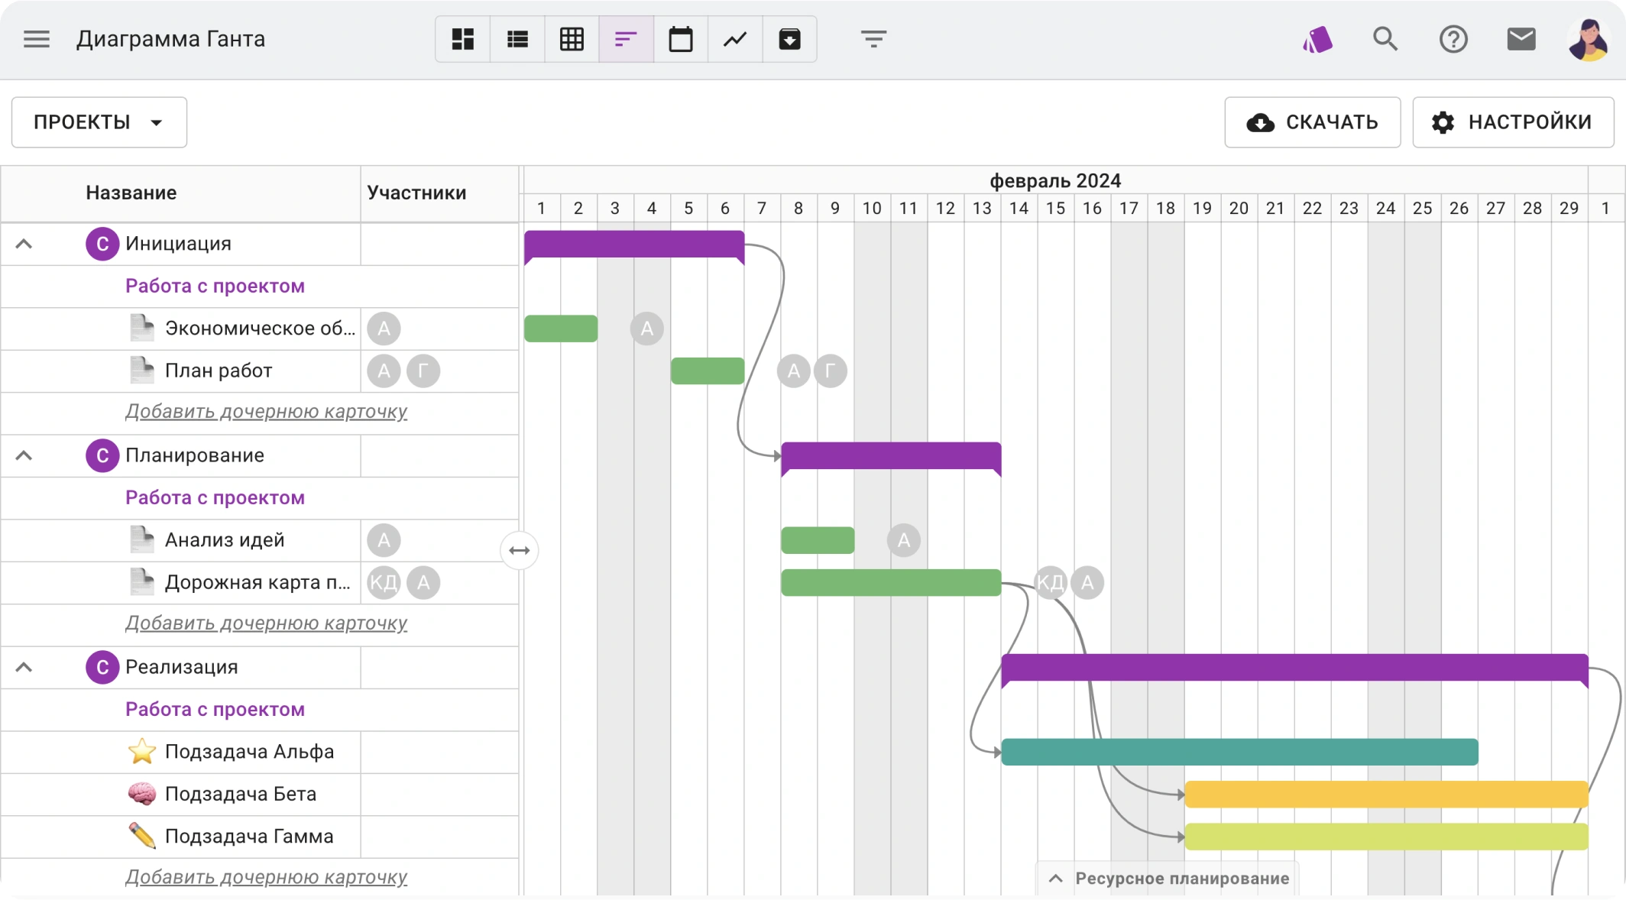Collapse the Инициация group
This screenshot has width=1626, height=900.
24,244
